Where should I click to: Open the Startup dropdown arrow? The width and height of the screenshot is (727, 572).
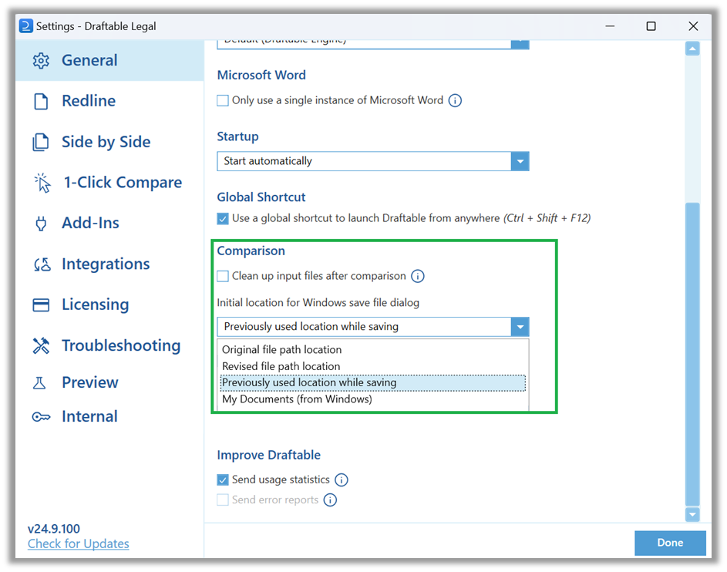pyautogui.click(x=520, y=161)
